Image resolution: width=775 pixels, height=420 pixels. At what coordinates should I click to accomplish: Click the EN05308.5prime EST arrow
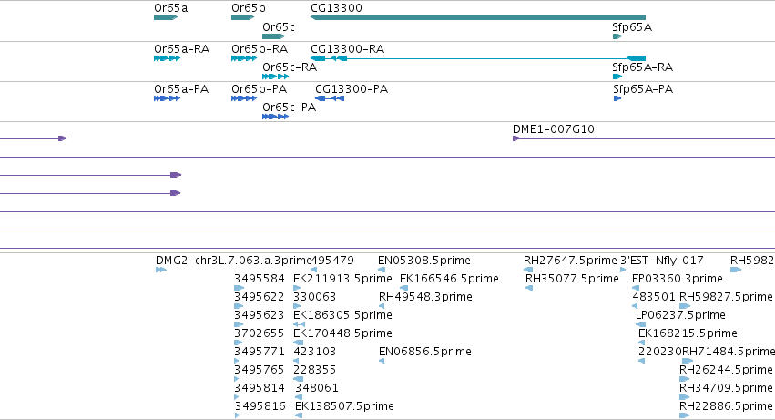coord(382,270)
